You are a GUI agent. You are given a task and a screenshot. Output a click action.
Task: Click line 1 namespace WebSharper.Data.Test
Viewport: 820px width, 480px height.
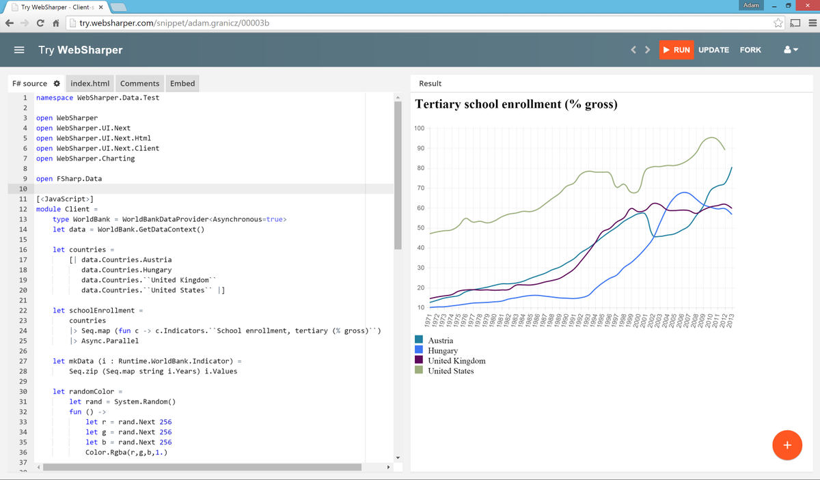point(98,98)
